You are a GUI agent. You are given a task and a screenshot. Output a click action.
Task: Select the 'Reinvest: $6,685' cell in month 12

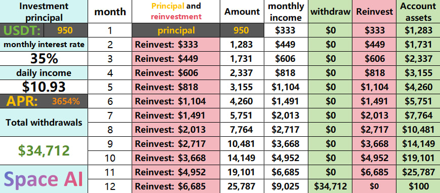click(176, 186)
